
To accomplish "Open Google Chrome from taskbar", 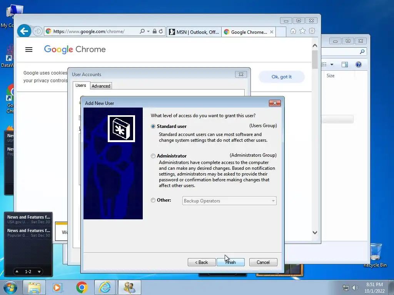I will (x=82, y=287).
